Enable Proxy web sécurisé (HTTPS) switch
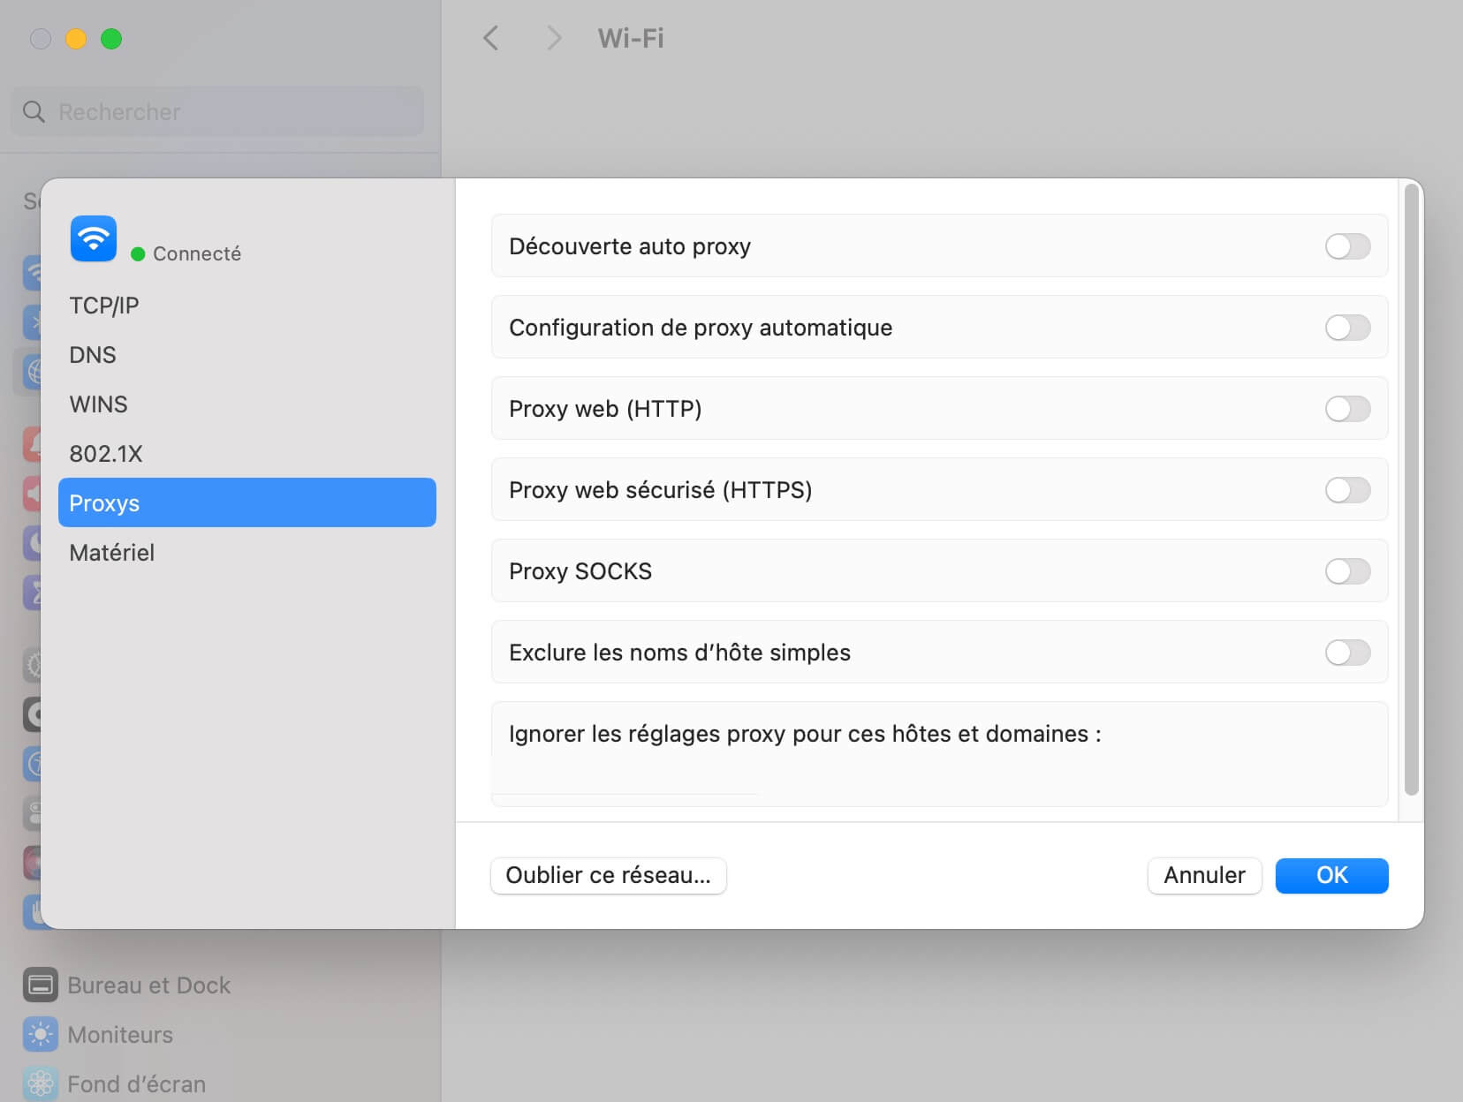This screenshot has height=1102, width=1463. click(1347, 490)
